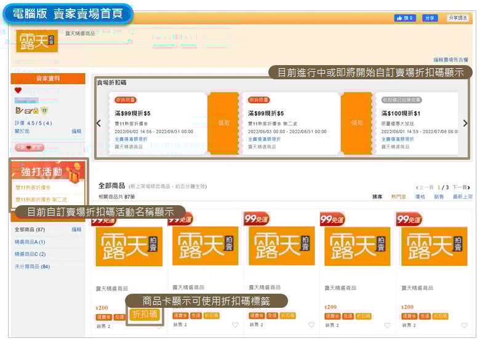Open 編輯賣場佈告欄 link
This screenshot has width=480, height=341.
click(450, 60)
